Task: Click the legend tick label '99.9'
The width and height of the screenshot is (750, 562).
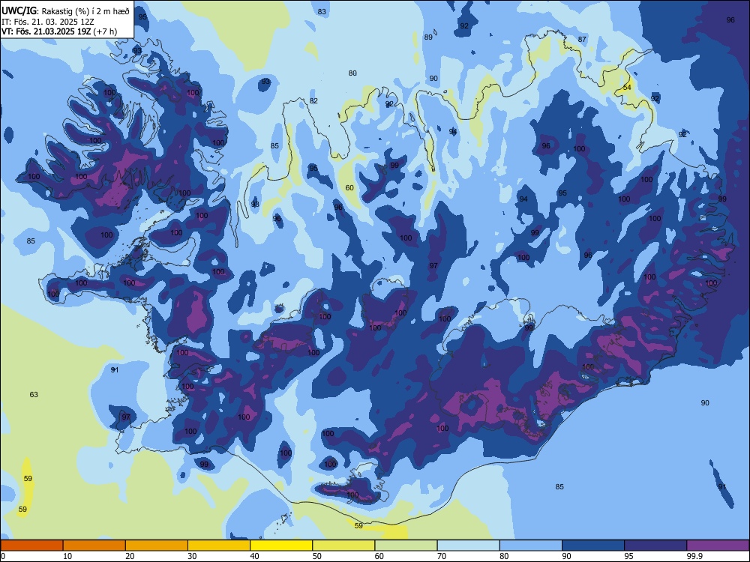Action: [694, 556]
